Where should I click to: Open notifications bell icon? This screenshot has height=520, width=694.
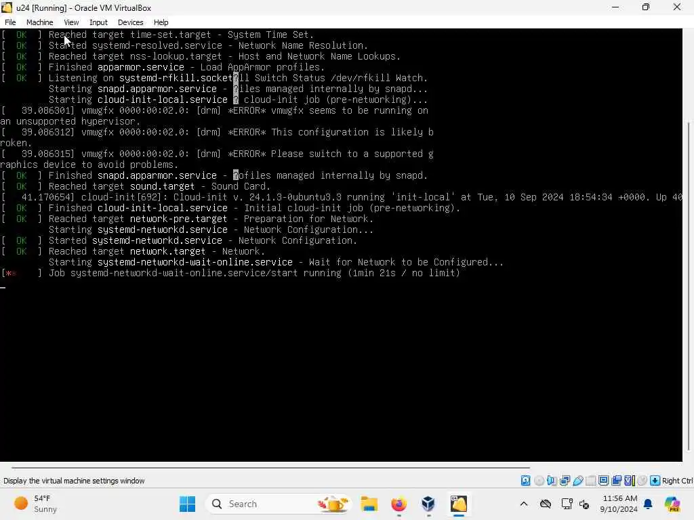648,504
